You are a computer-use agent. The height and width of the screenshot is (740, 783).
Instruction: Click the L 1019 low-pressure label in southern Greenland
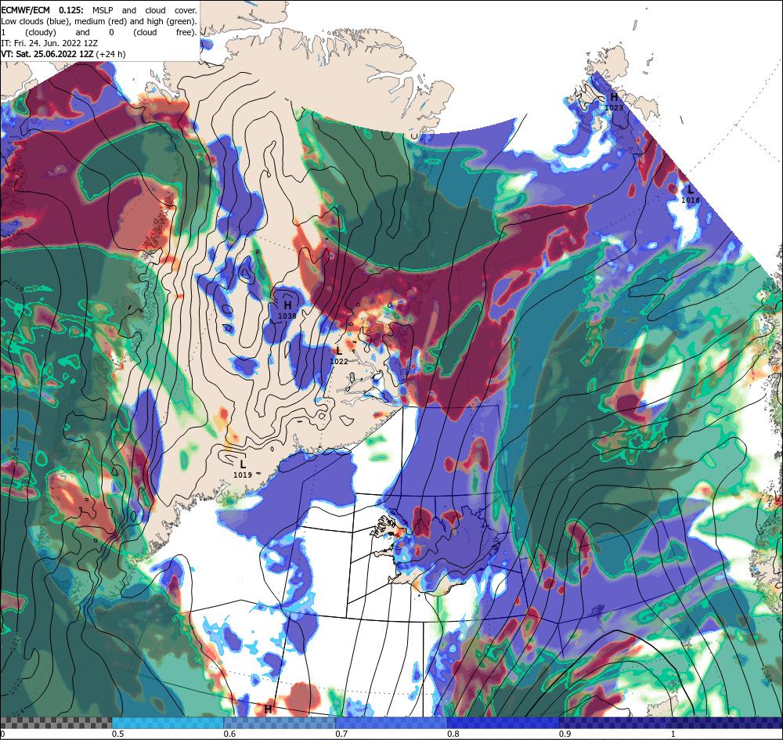(243, 469)
